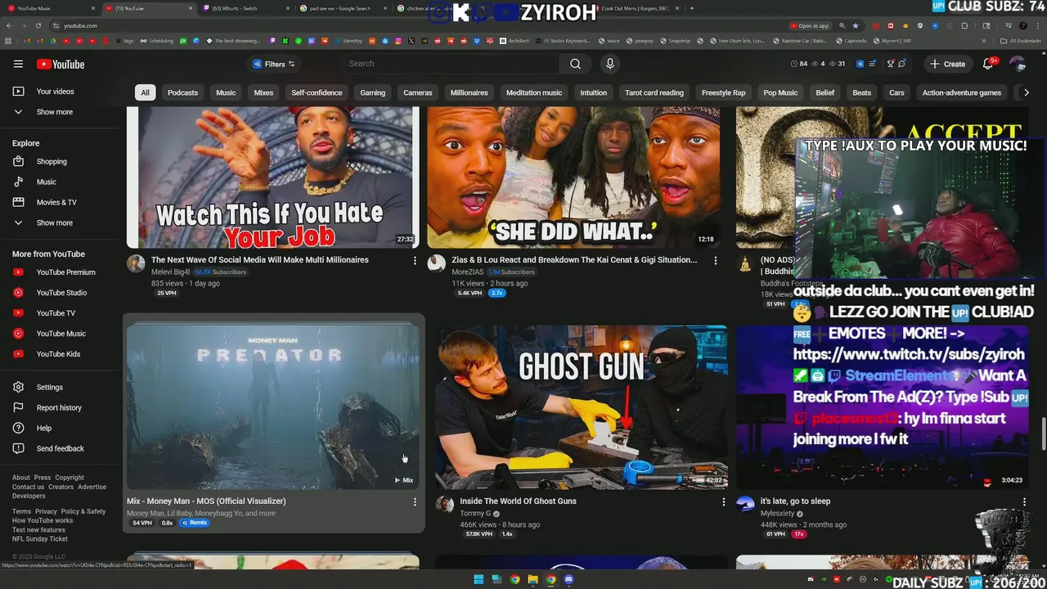Click the Create button
The height and width of the screenshot is (589, 1047).
coord(947,64)
